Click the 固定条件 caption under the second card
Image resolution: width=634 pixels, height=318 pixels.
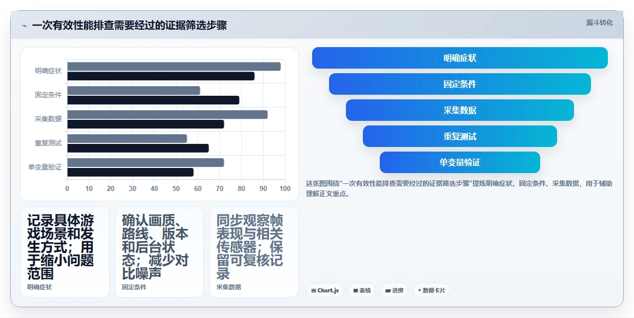coord(134,287)
